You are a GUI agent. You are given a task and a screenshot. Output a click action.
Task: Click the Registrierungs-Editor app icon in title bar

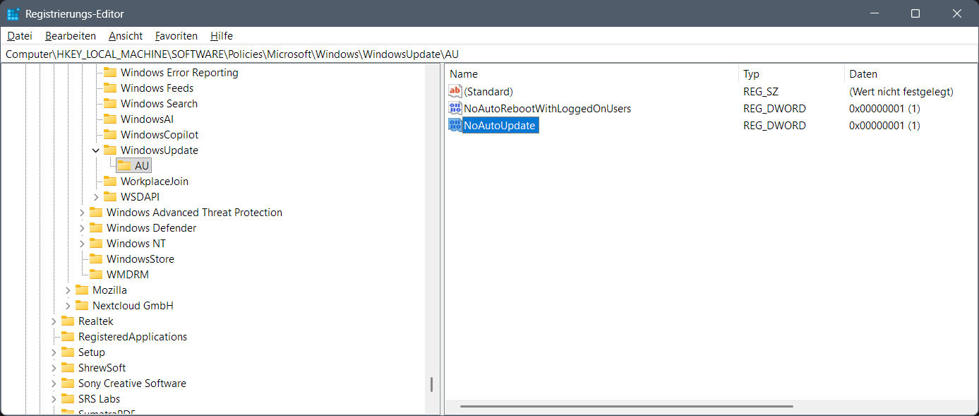point(13,13)
